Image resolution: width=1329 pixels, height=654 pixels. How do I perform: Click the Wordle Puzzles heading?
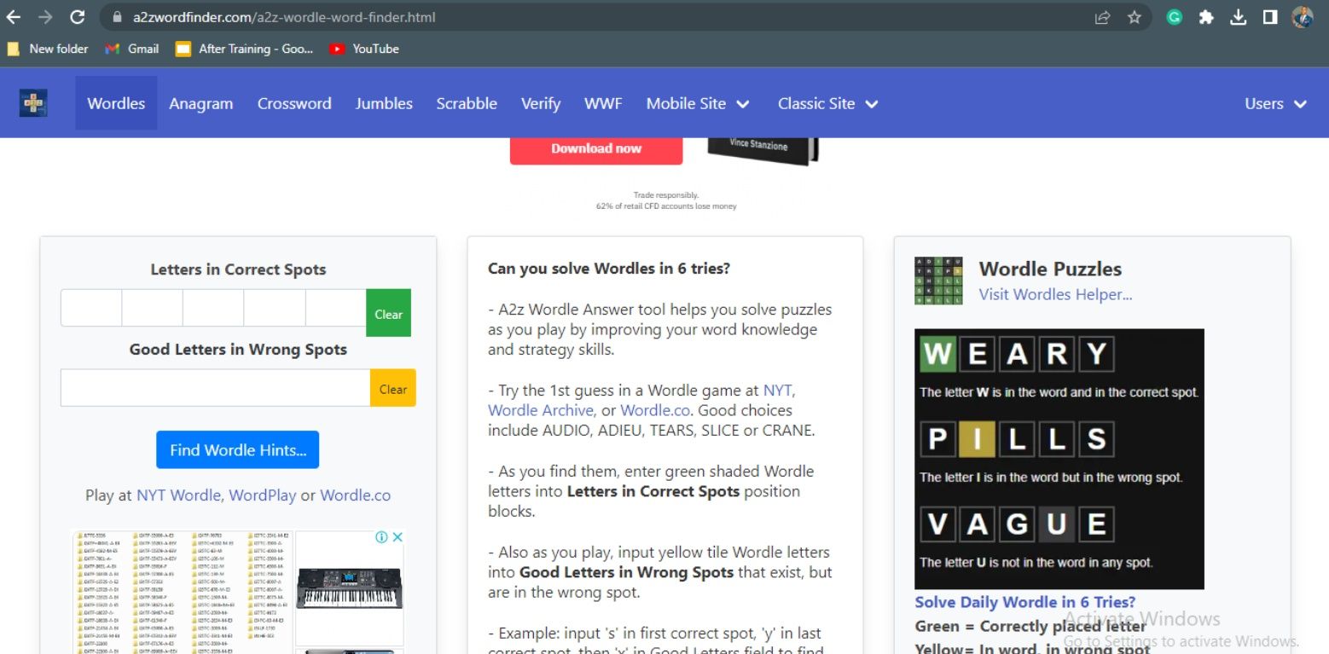1050,269
